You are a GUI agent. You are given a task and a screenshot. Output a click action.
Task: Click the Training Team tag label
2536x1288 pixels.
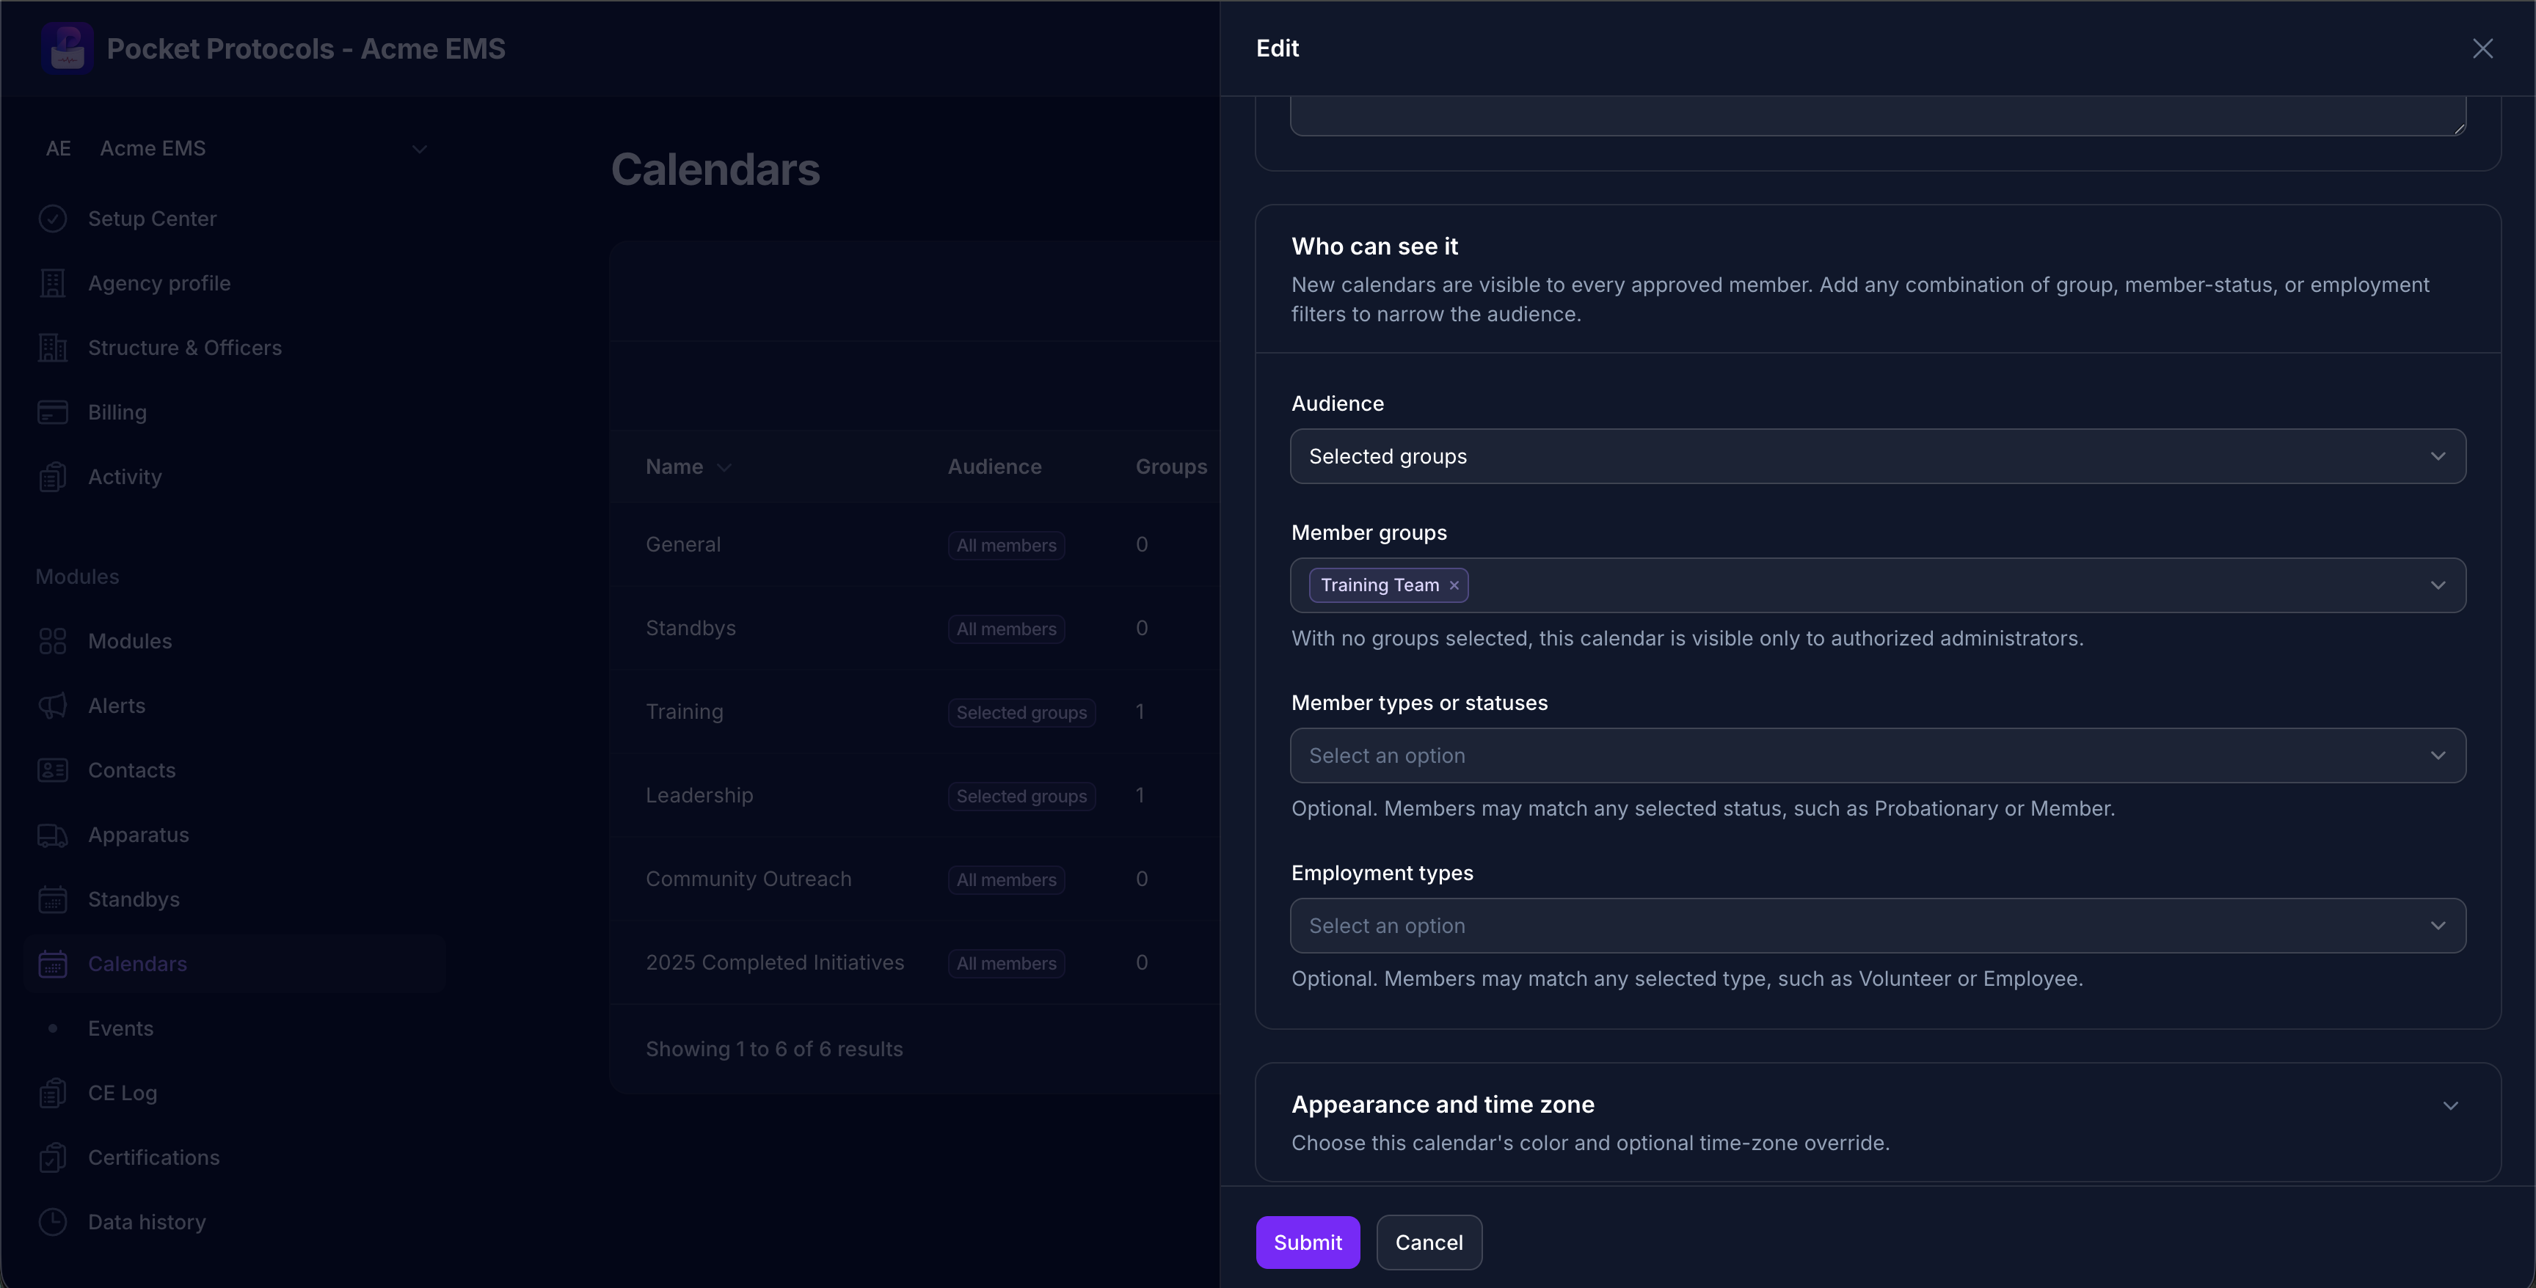[1380, 585]
